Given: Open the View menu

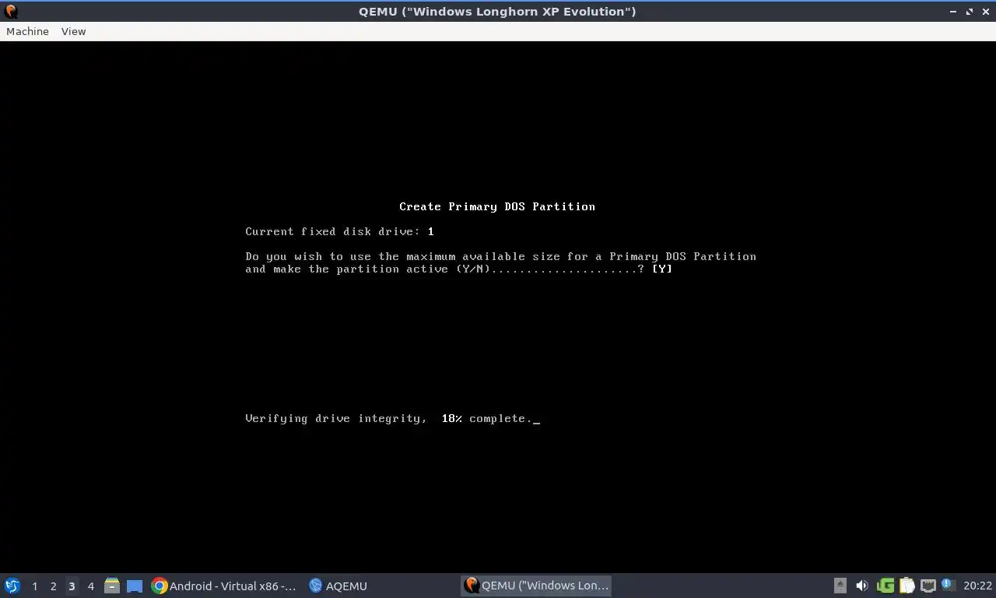Looking at the screenshot, I should (x=73, y=31).
